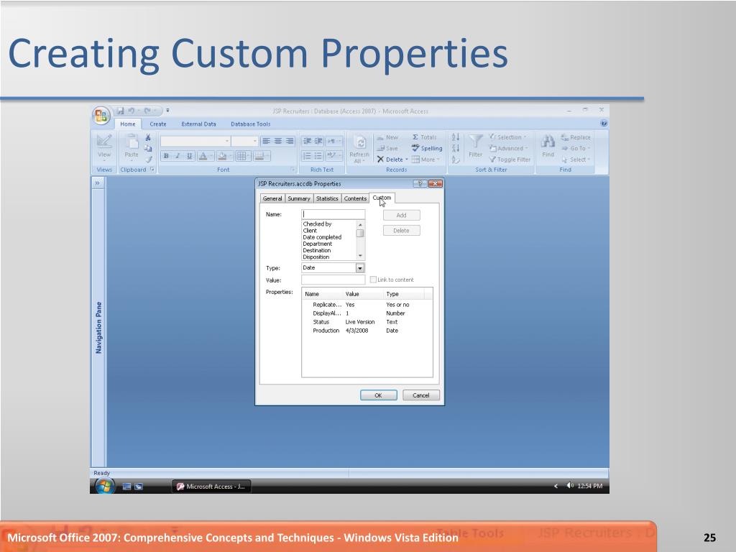The width and height of the screenshot is (736, 552).
Task: Select 'Department' in the name list
Action: click(x=317, y=244)
